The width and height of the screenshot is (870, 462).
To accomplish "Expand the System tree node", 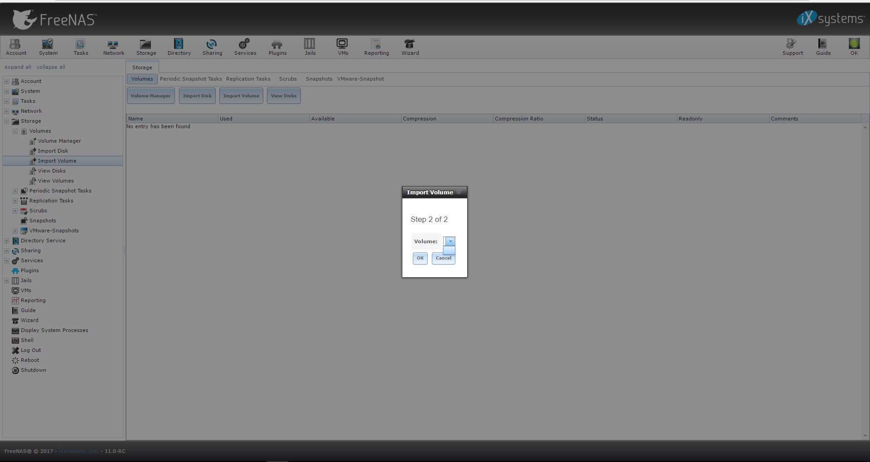I will (6, 91).
